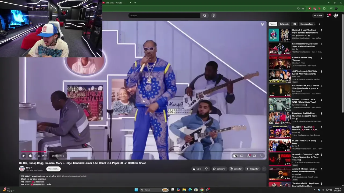The image size is (344, 193).
Task: Open 'Every Super Bowl Halftime Show' video title
Action: click(x=305, y=114)
